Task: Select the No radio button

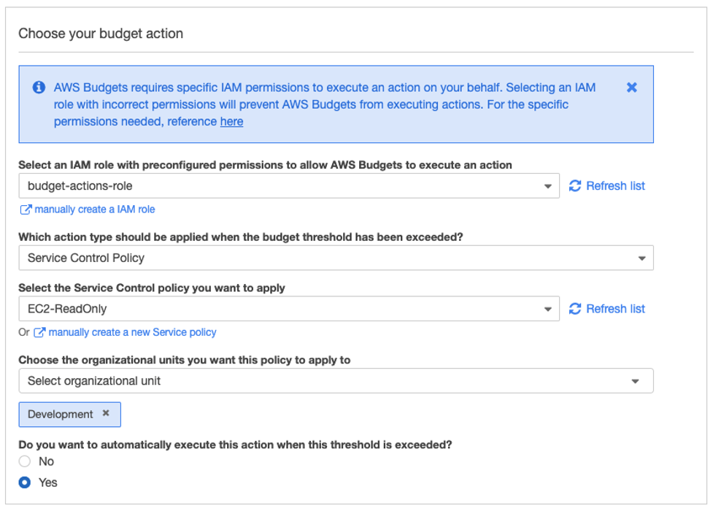Action: click(x=24, y=461)
